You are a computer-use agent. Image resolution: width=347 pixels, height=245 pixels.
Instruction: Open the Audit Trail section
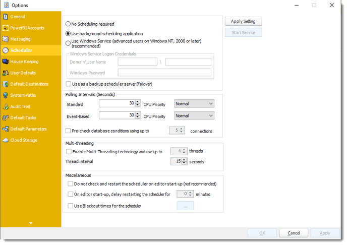(x=31, y=106)
